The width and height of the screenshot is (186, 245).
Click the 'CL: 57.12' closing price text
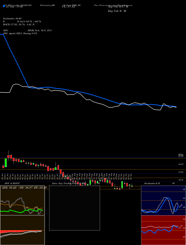click(x=68, y=7)
